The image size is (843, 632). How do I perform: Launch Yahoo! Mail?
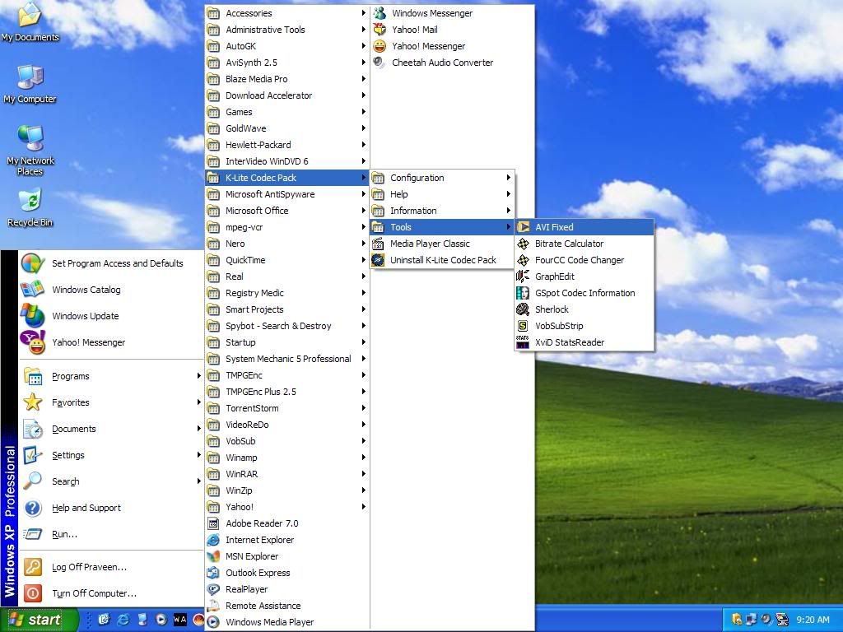pos(452,30)
